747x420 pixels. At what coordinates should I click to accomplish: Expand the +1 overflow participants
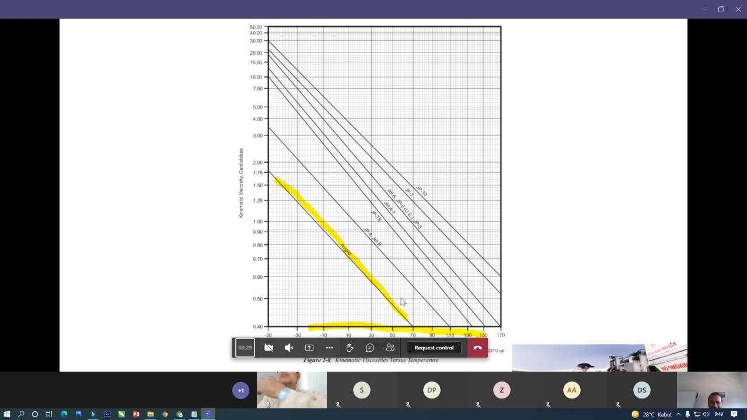coord(241,390)
